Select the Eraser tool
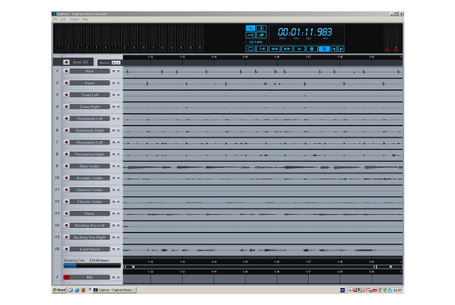455x305 pixels. pyautogui.click(x=262, y=35)
